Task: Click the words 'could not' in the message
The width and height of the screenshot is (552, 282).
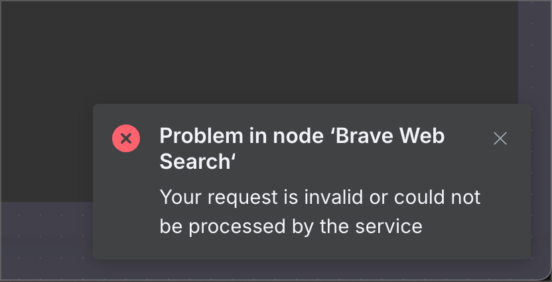Action: click(x=437, y=197)
